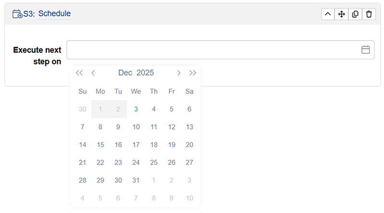Pick Friday December 12
Screen dimensions: 384x213
(171, 127)
